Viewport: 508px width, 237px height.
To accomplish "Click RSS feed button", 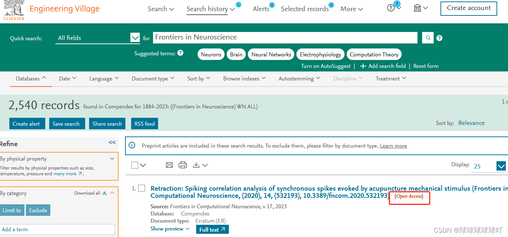I will tap(144, 124).
